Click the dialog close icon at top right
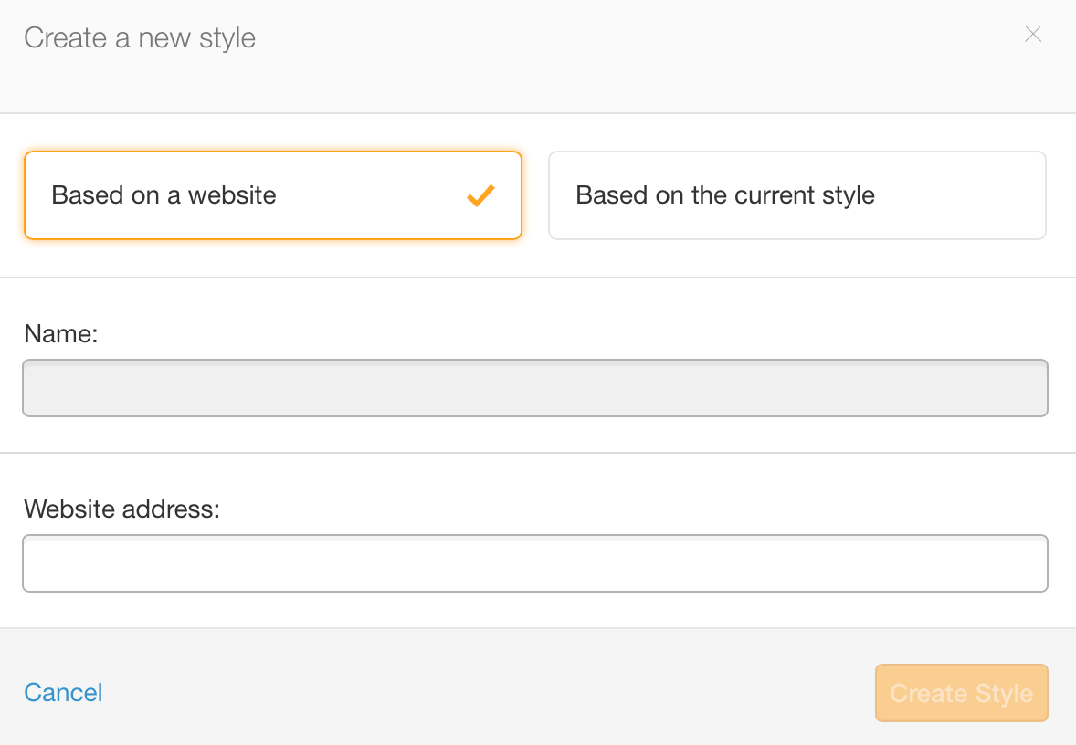 pyautogui.click(x=1032, y=34)
